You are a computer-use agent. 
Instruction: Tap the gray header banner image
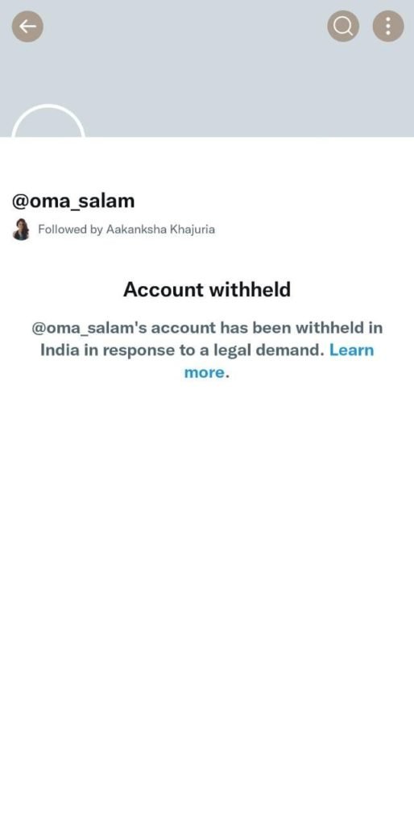(x=207, y=68)
